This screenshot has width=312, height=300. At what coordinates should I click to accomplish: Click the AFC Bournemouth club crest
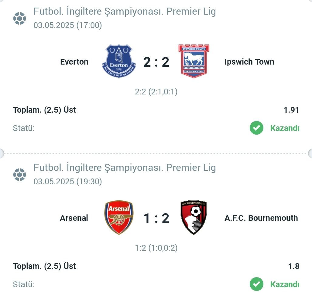click(x=194, y=217)
